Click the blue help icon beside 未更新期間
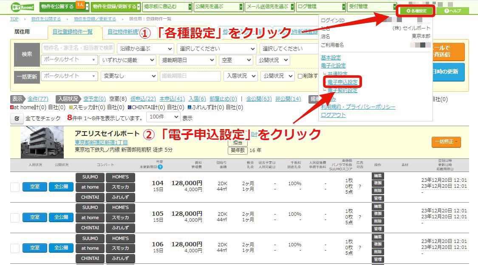 point(160,167)
